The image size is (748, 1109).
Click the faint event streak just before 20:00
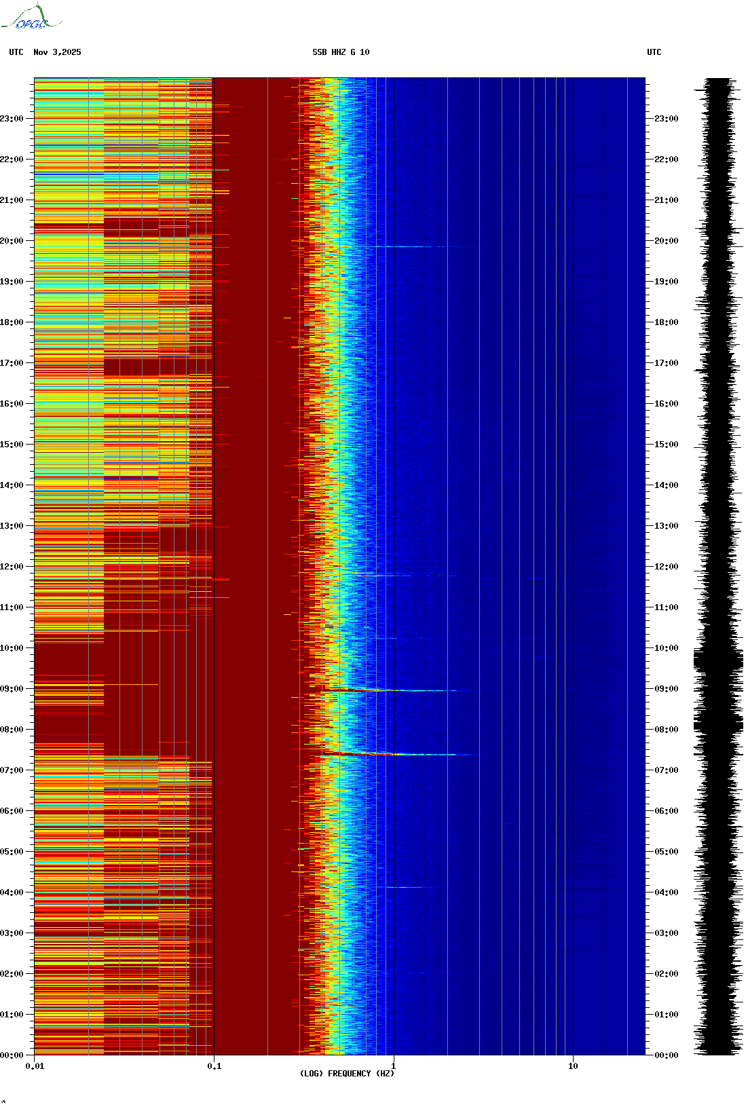click(x=407, y=246)
